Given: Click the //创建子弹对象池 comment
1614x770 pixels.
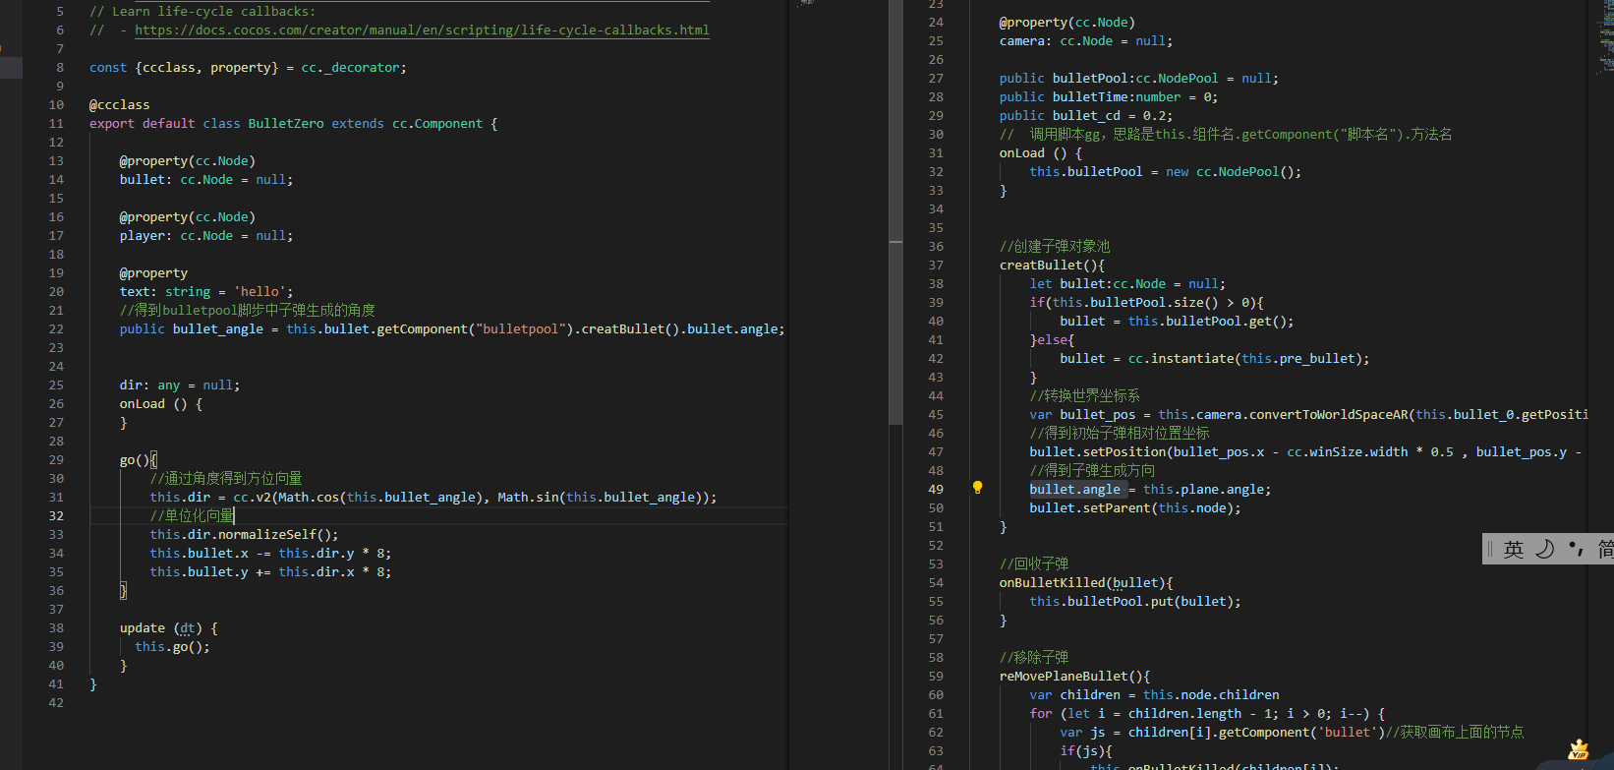Looking at the screenshot, I should click(1055, 247).
